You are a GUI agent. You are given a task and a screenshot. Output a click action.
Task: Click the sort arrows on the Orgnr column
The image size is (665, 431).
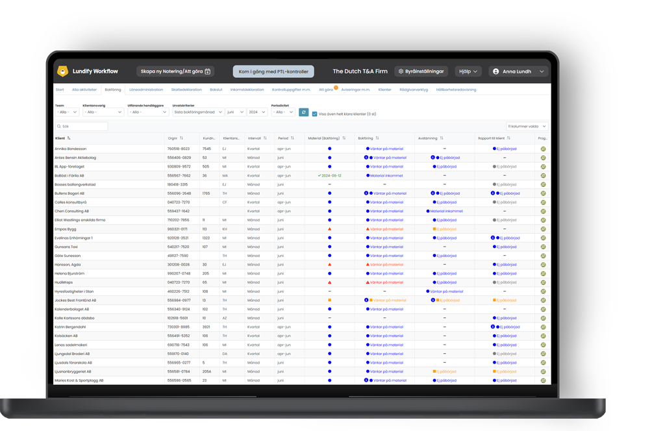(x=181, y=138)
